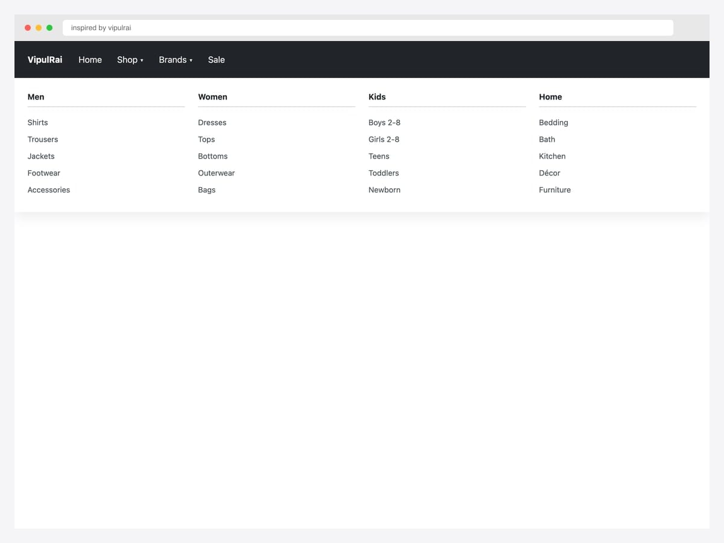The image size is (724, 543).
Task: Click the Women column heading
Action: tap(213, 97)
